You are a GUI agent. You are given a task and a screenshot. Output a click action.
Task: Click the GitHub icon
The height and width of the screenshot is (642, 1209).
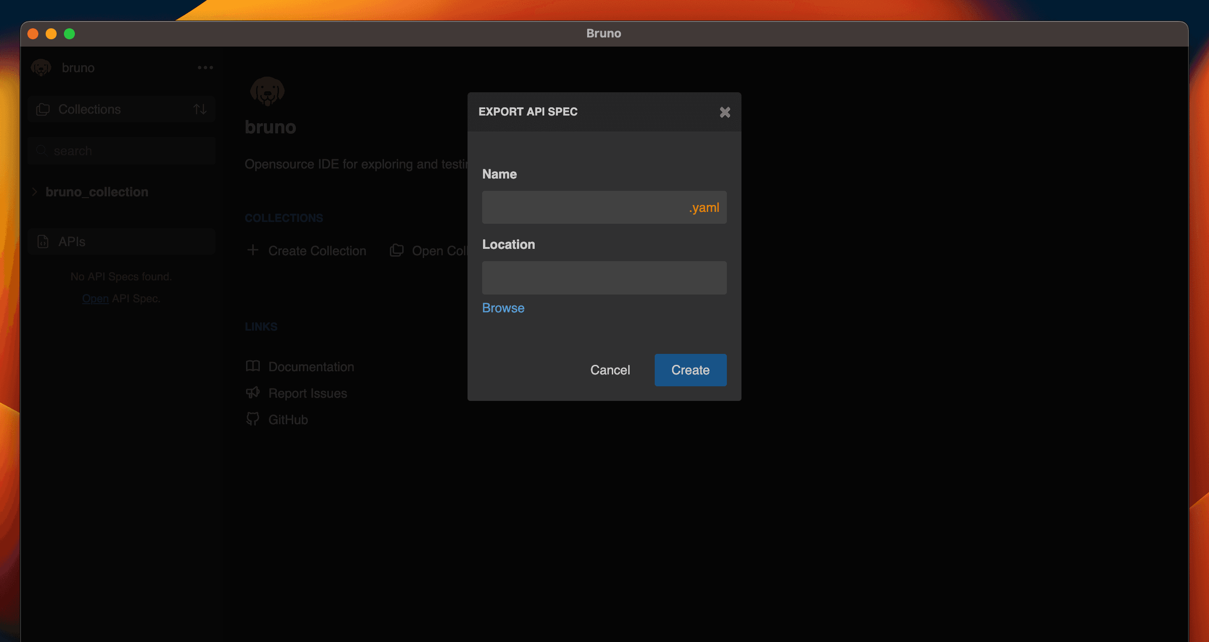252,419
